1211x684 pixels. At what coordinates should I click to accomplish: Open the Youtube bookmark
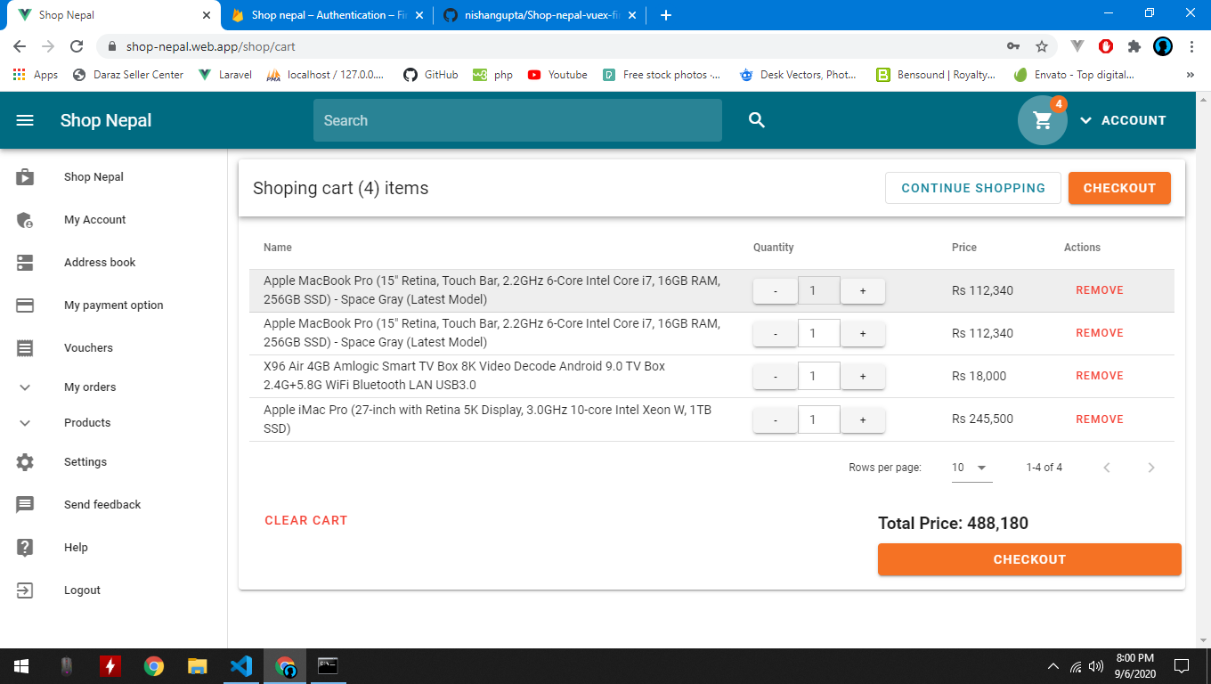[557, 75]
